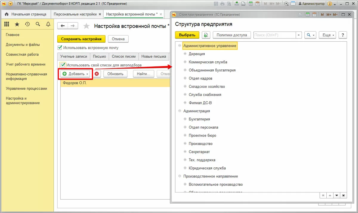Viewport: 358px width, 213px height.
Task: Open the notifications bell icon
Action: [48, 24]
